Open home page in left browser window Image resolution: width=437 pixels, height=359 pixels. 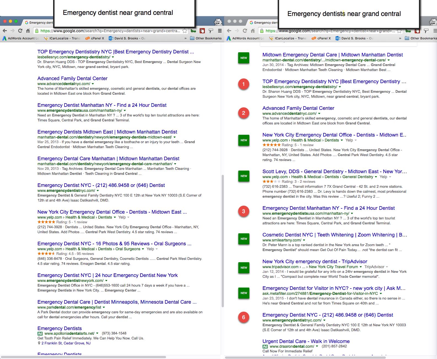[x=28, y=31]
